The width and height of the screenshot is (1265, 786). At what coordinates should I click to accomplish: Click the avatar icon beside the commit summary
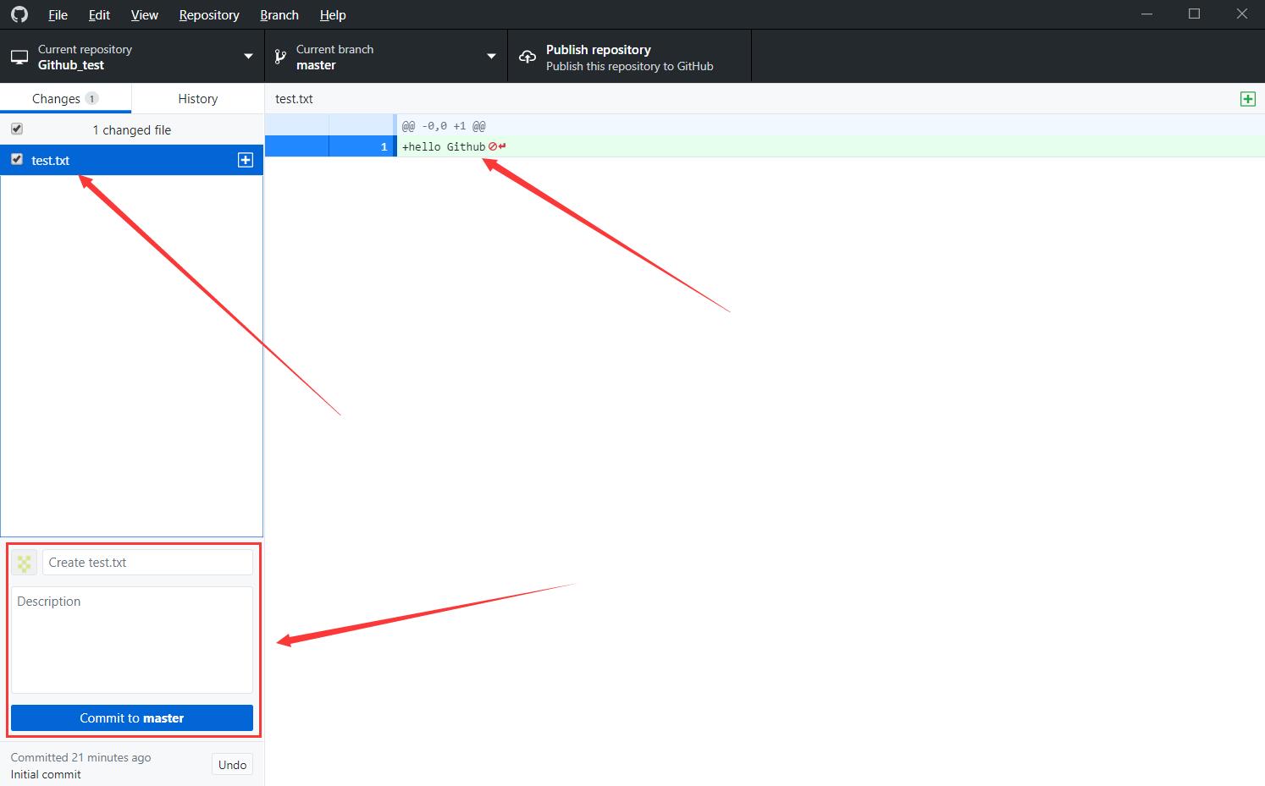point(24,562)
